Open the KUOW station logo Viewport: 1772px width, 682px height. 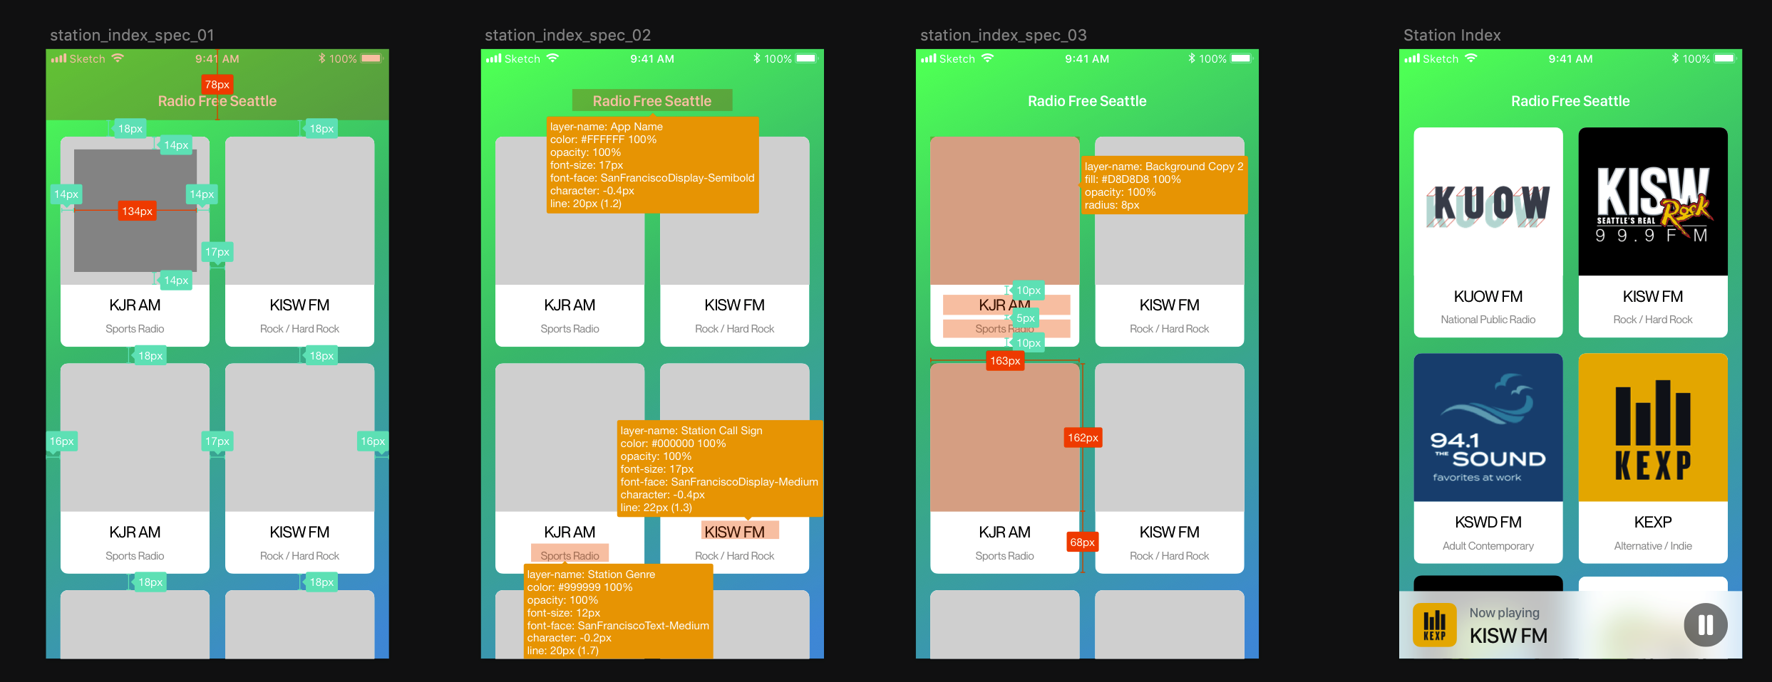(1488, 206)
